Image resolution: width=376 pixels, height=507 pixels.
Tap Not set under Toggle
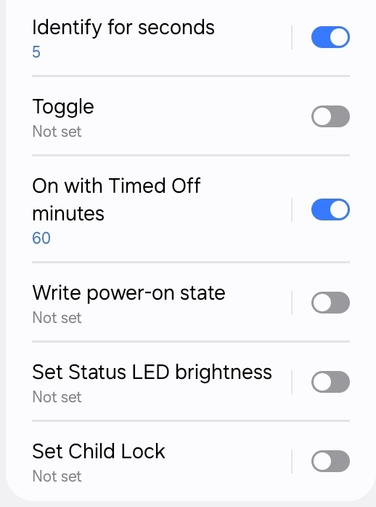point(57,132)
